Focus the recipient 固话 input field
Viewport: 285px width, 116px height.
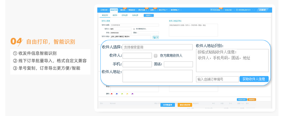coord(178,64)
